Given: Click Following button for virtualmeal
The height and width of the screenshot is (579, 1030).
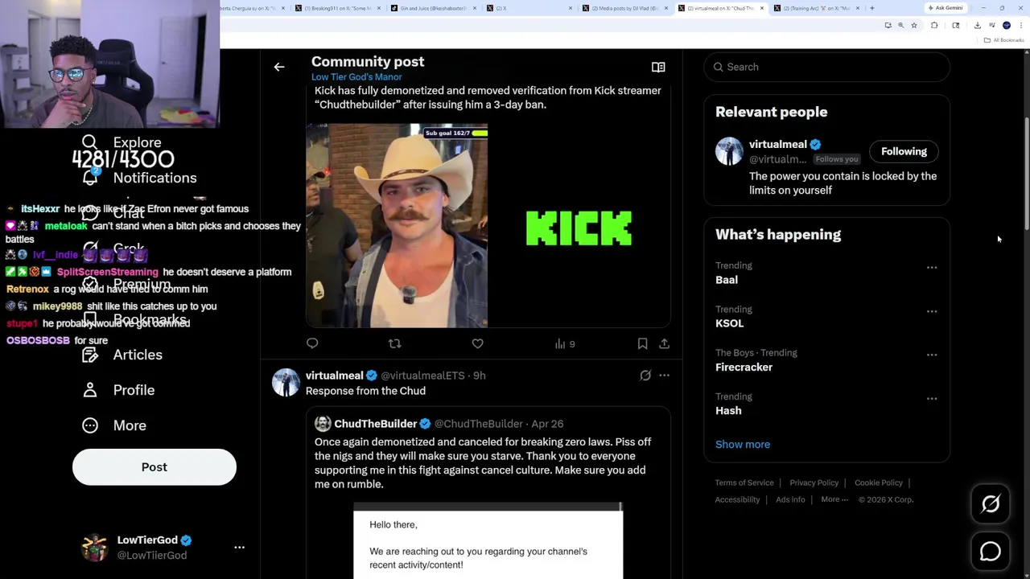Looking at the screenshot, I should point(904,151).
